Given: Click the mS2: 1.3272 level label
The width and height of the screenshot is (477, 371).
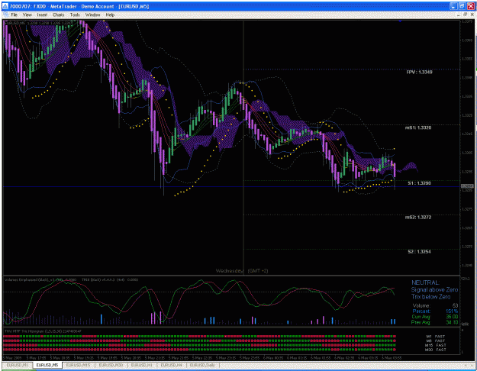Looking at the screenshot, I should pyautogui.click(x=418, y=218).
